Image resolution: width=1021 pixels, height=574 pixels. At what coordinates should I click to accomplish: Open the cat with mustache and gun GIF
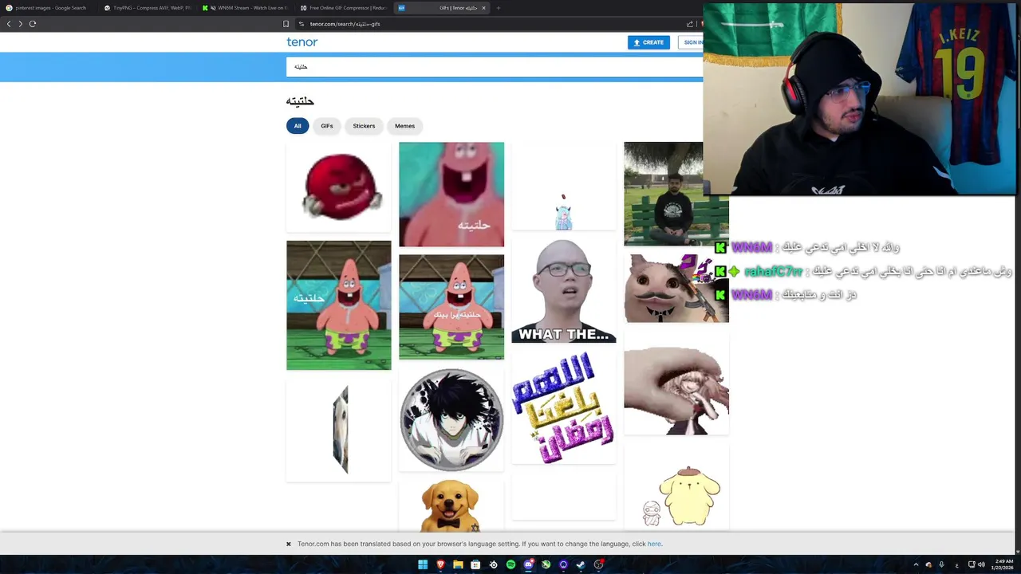coord(676,289)
